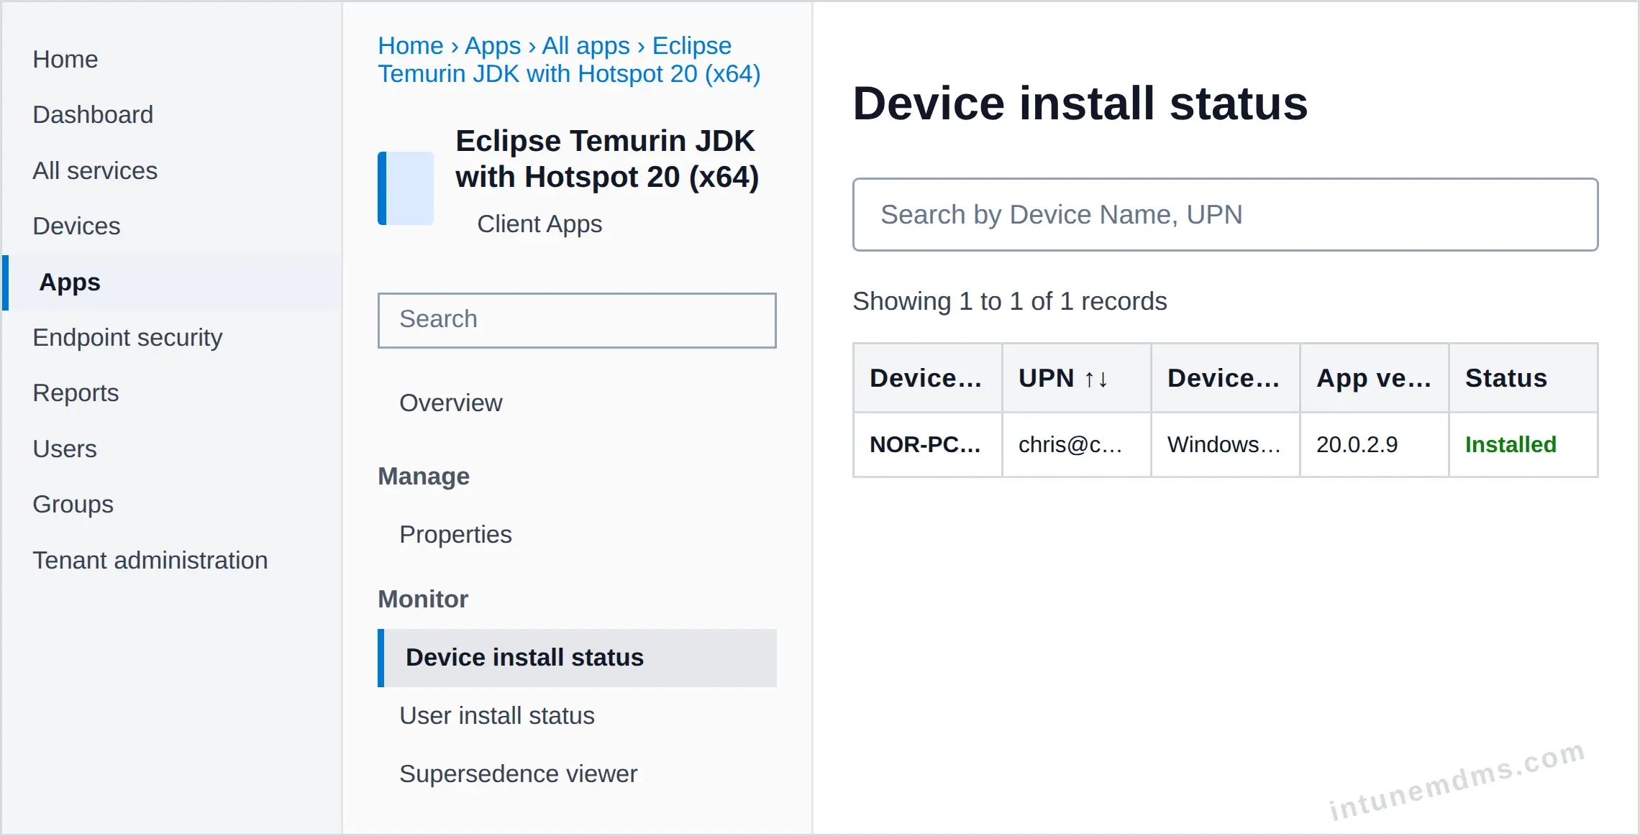Click the first Device... column header
Viewport: 1640px width, 836px height.
pyautogui.click(x=927, y=378)
